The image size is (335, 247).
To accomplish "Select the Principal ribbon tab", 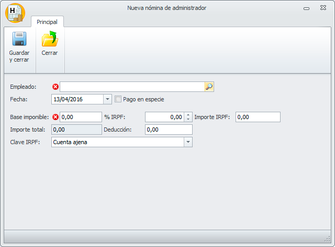I will tap(47, 22).
